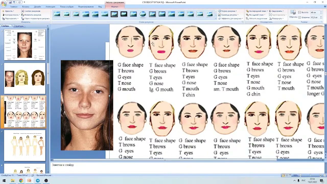The image size is (327, 184).
Task: Select the woman's portrait photo on slide
Action: click(x=87, y=105)
